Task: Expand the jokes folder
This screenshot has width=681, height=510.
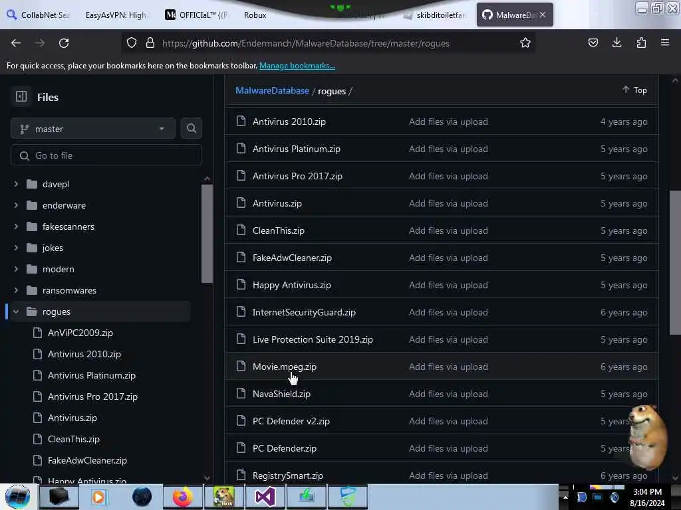Action: click(x=16, y=248)
